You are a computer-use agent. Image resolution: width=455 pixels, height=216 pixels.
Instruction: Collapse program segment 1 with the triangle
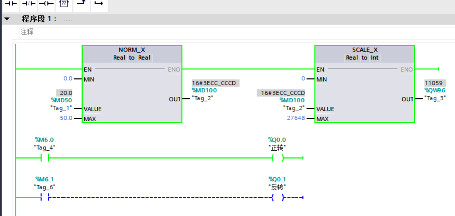coord(7,19)
